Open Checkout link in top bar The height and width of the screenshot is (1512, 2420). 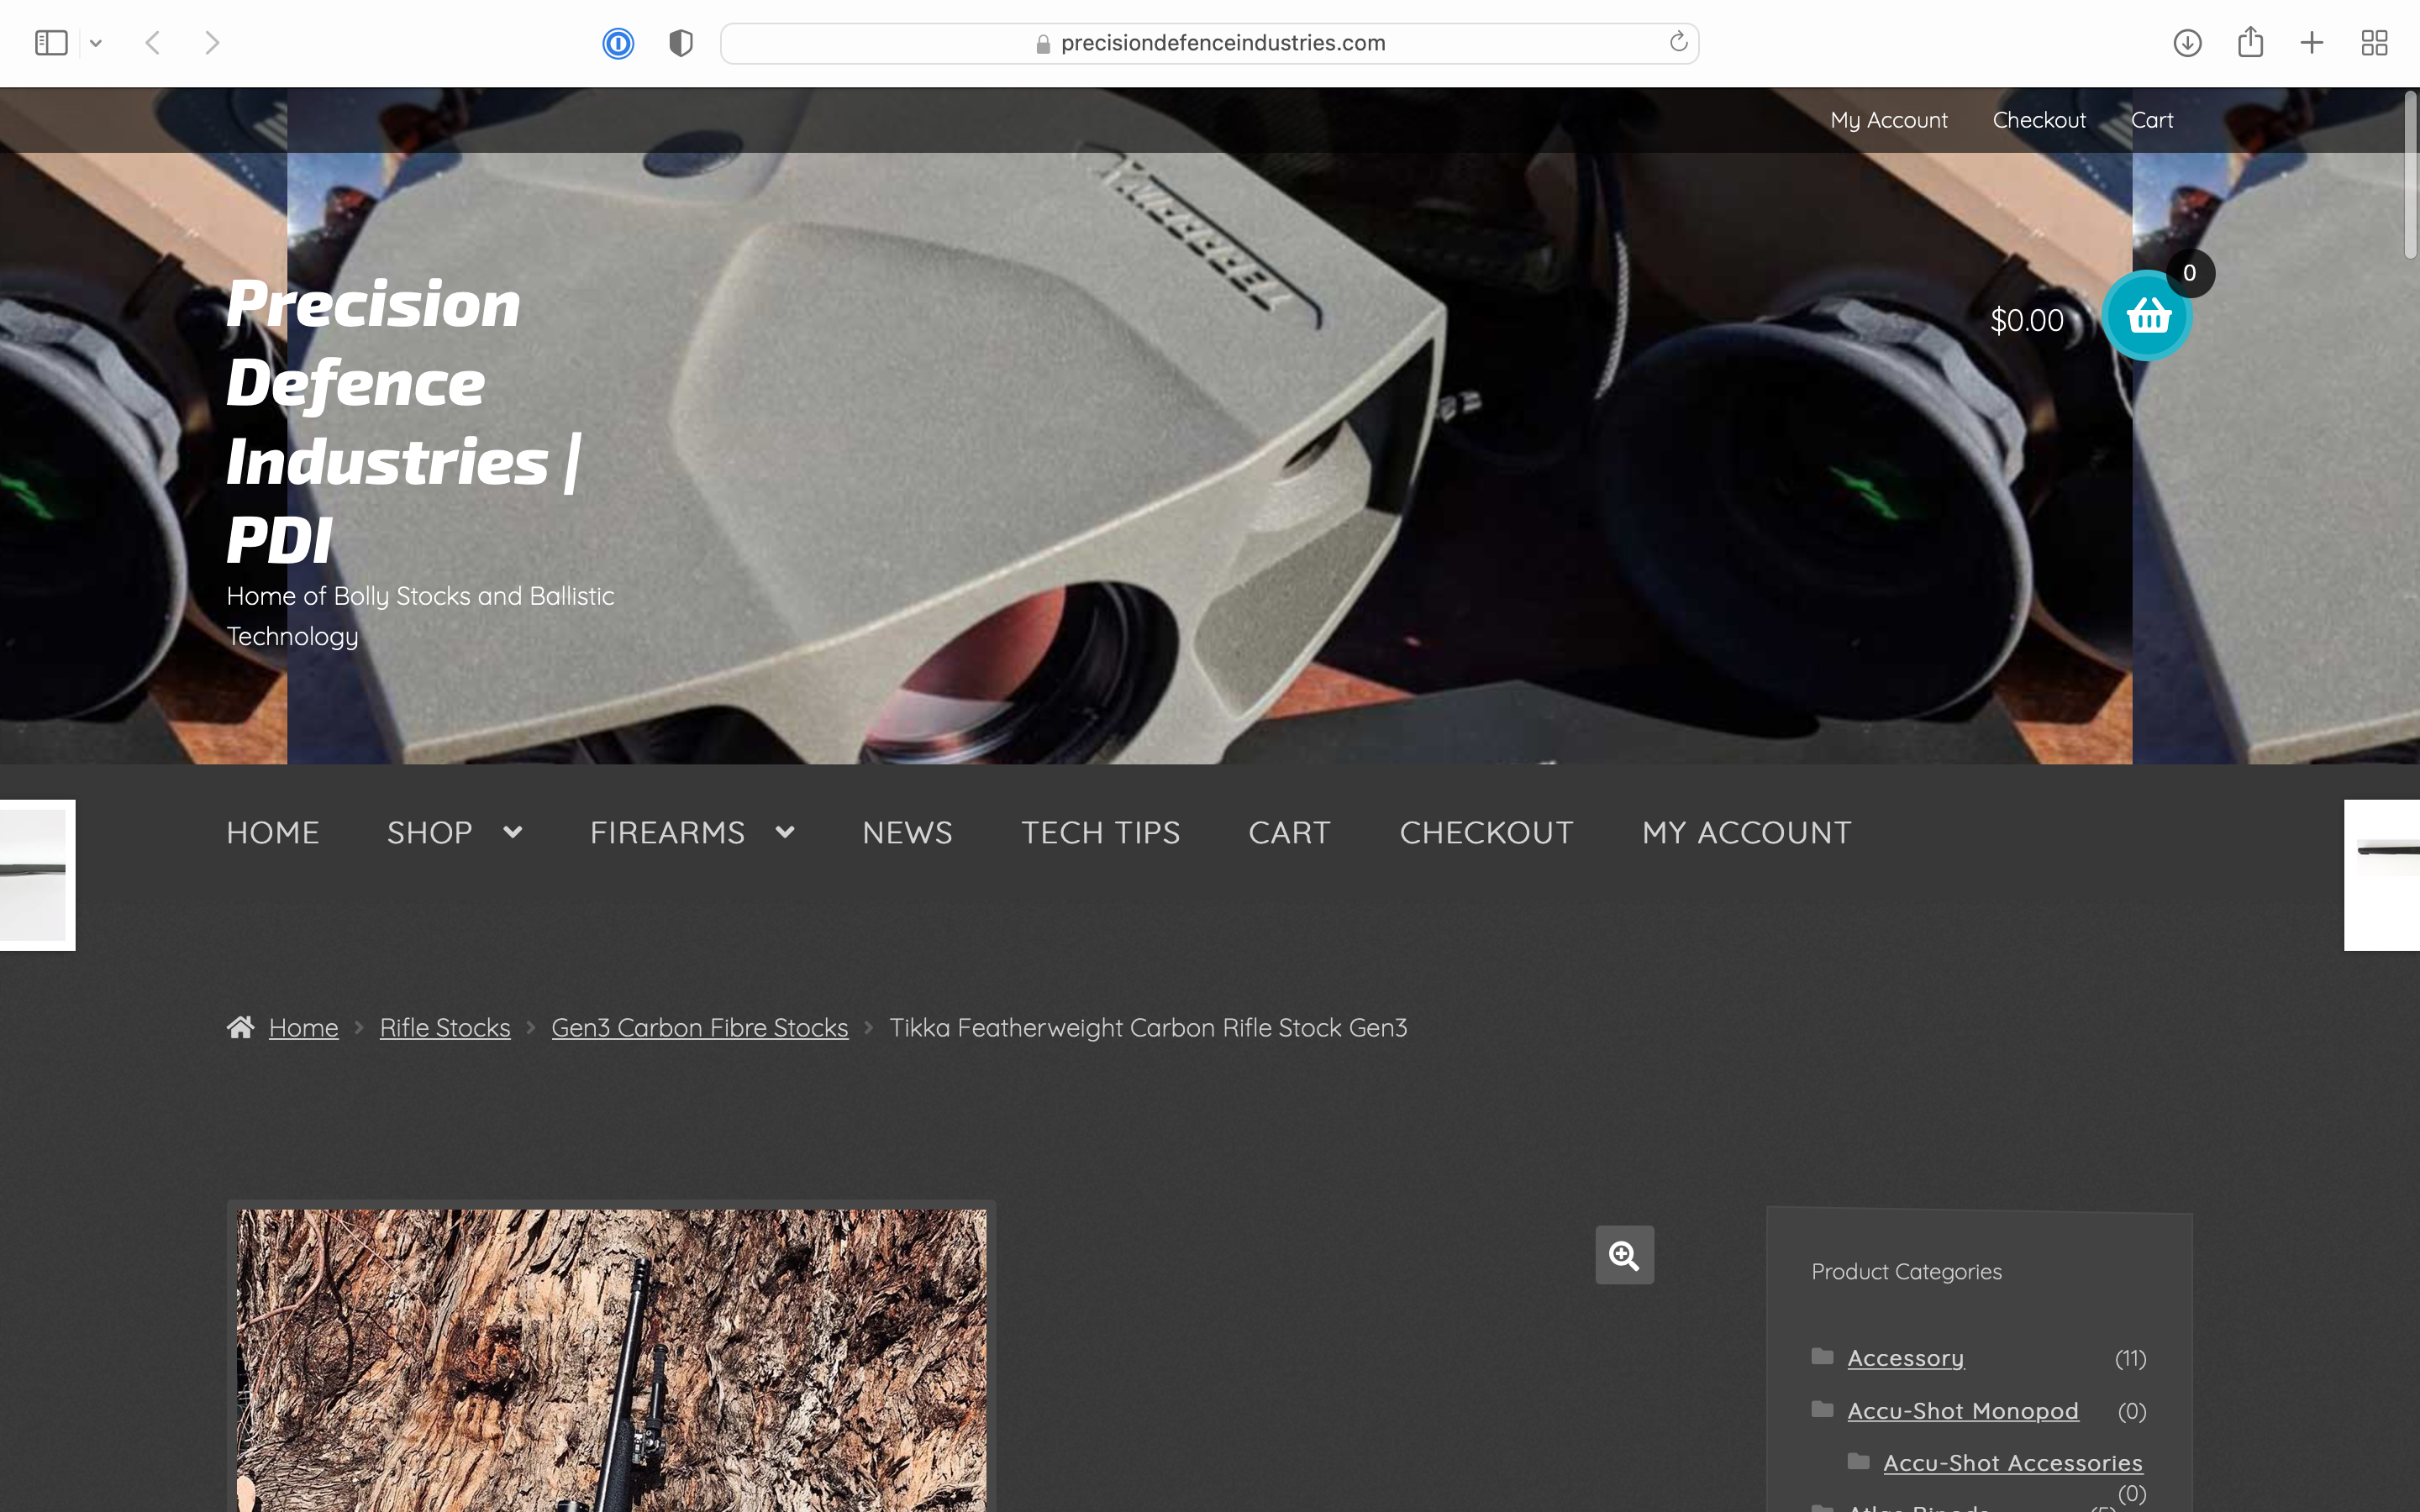tap(2039, 120)
